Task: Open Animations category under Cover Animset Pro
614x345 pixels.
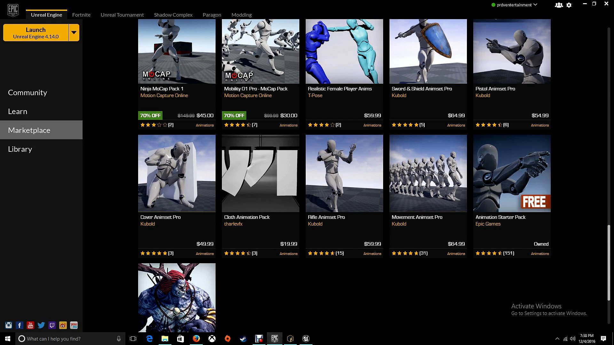Action: tap(205, 254)
